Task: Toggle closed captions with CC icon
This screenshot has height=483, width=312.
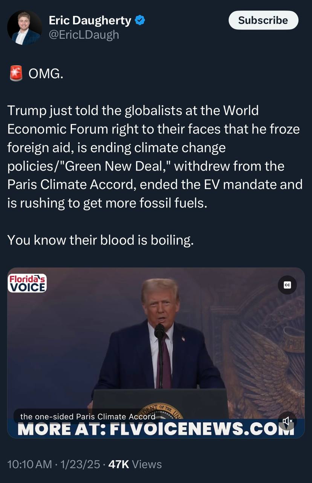Action: tap(288, 285)
